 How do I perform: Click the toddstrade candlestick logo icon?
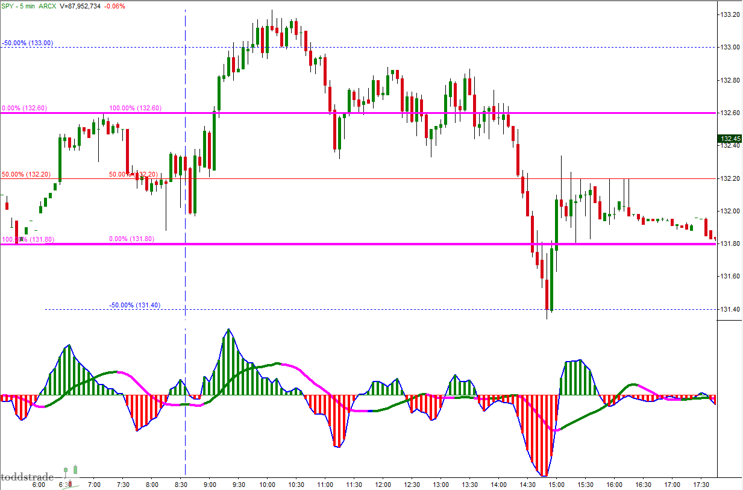tap(71, 470)
